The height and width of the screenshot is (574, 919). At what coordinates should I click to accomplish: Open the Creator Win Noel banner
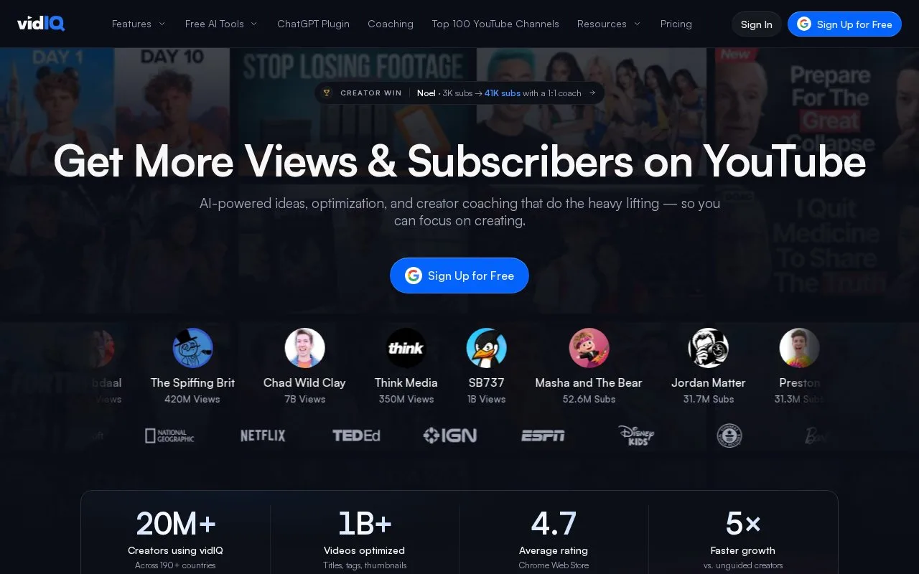[459, 93]
